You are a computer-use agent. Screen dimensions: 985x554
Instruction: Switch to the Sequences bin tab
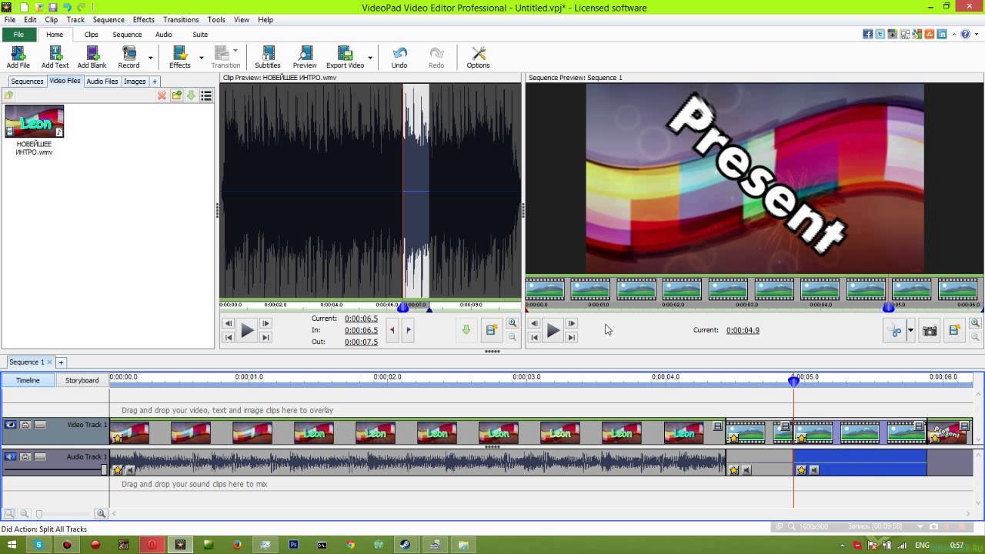pos(27,81)
